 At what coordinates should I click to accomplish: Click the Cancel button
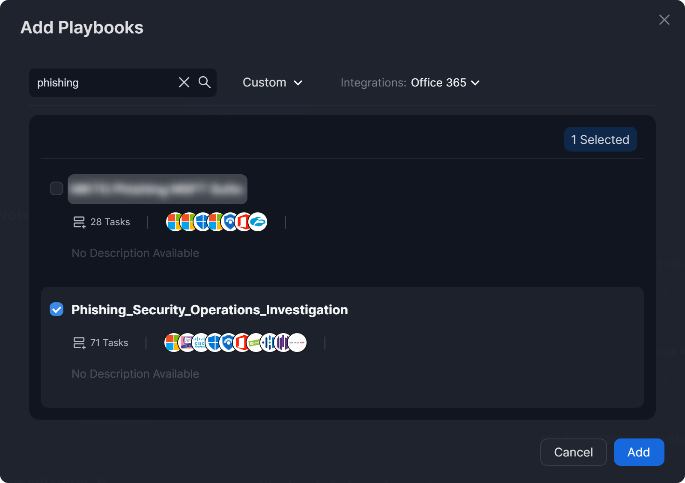[x=573, y=452]
